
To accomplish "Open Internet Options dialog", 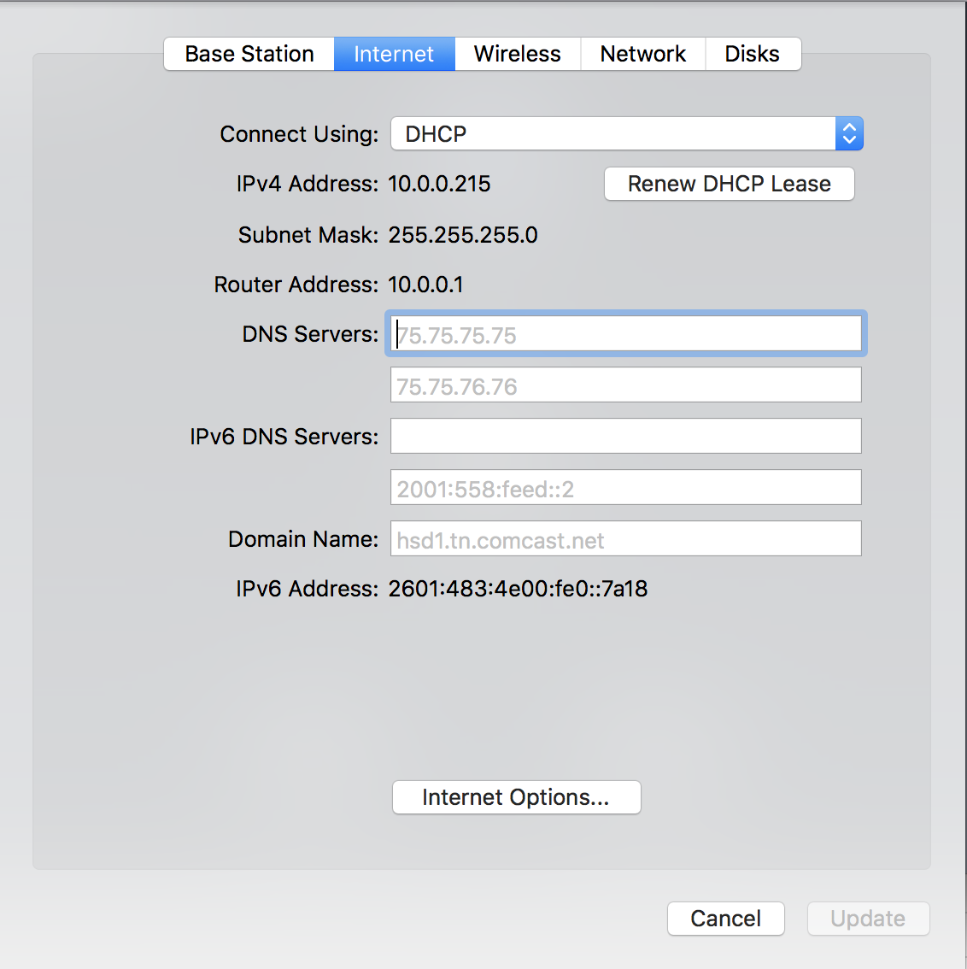I will tap(516, 797).
